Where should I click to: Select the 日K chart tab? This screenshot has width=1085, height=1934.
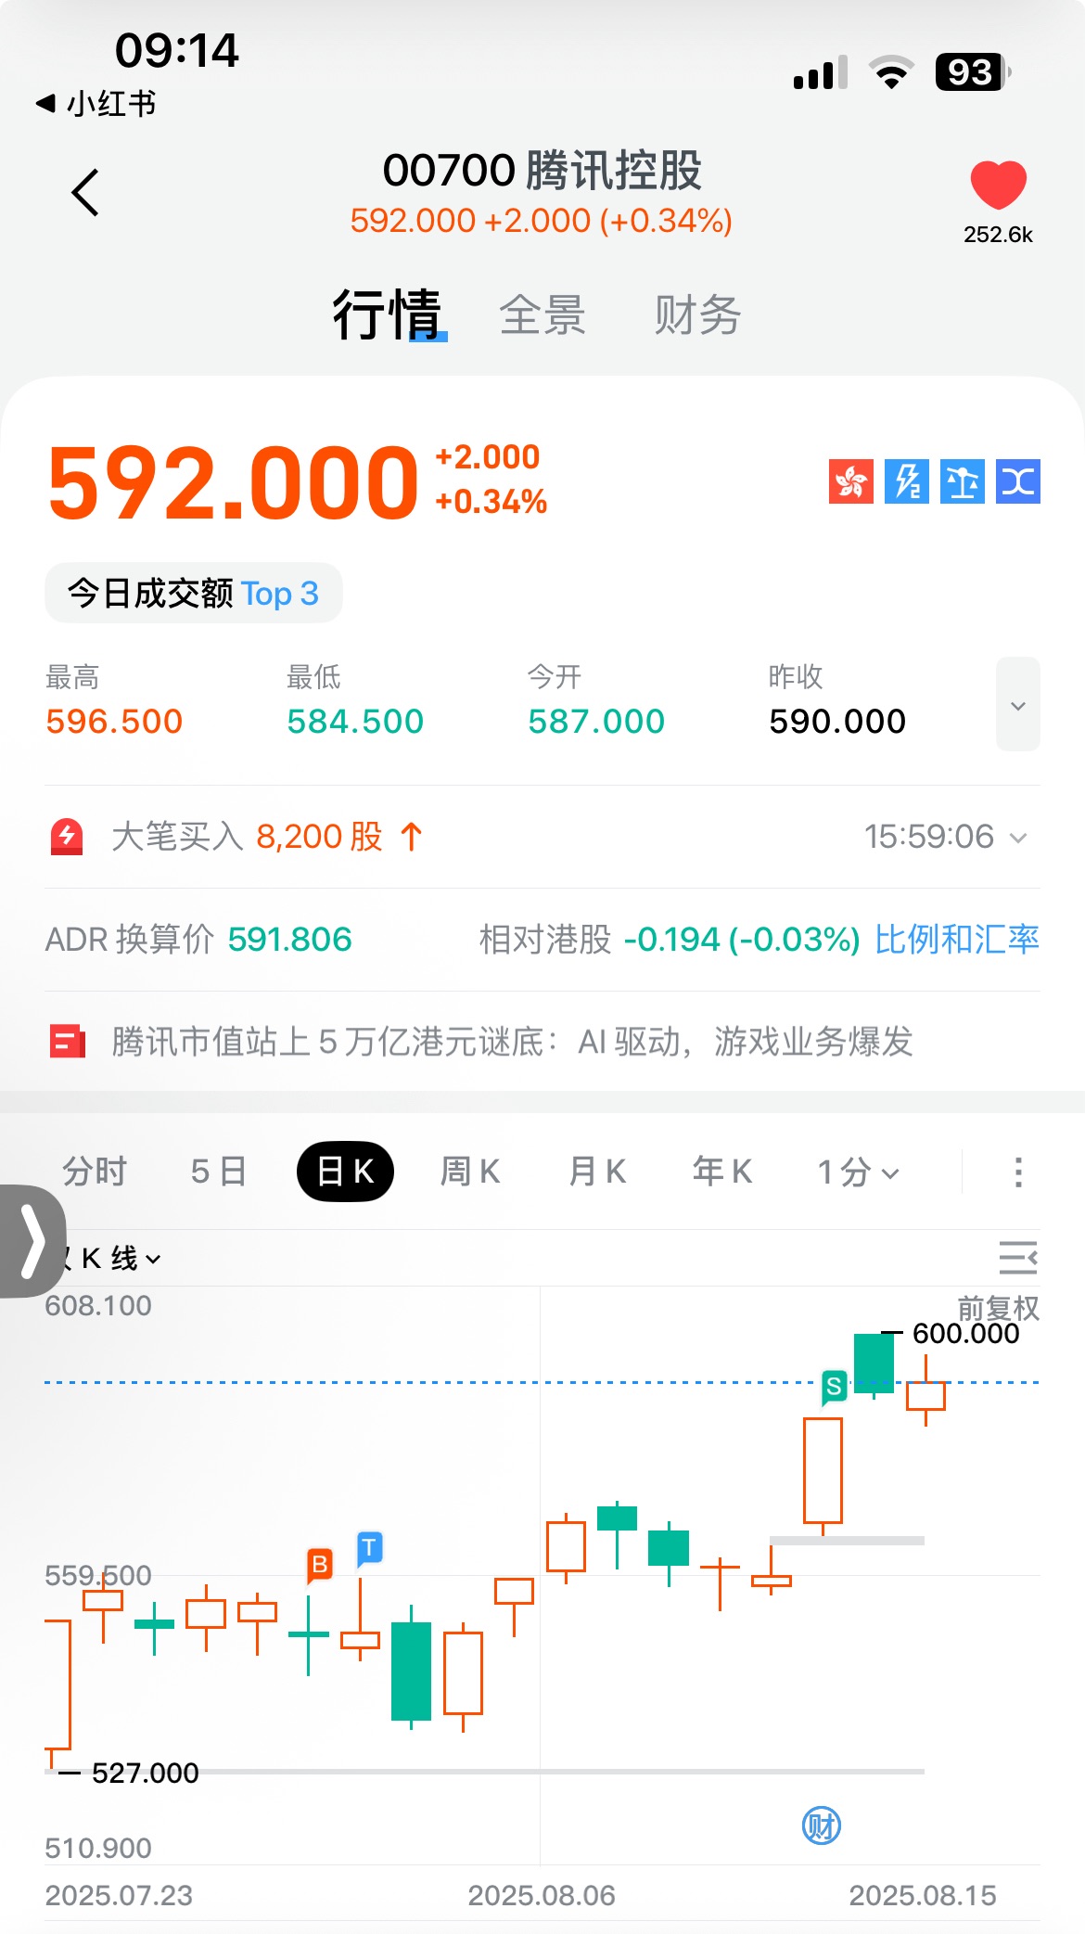(x=345, y=1172)
